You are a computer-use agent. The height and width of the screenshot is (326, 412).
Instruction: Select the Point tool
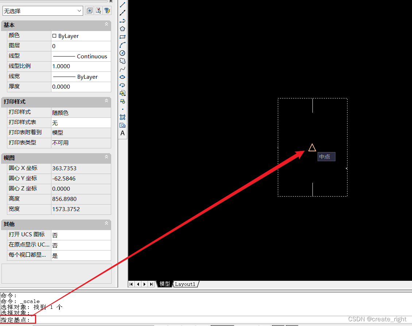pyautogui.click(x=123, y=109)
